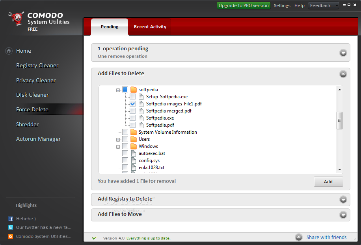361x245 pixels.
Task: Switch to the Recent Activity tab
Action: pyautogui.click(x=150, y=27)
